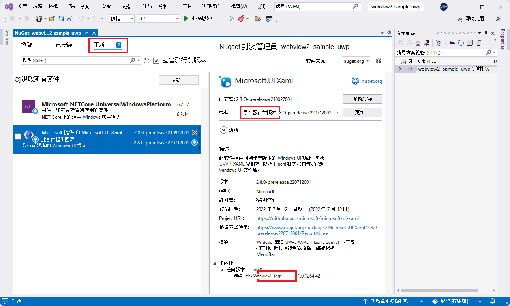Click the Save All icon in toolbar
This screenshot has height=306, width=510.
[69, 19]
